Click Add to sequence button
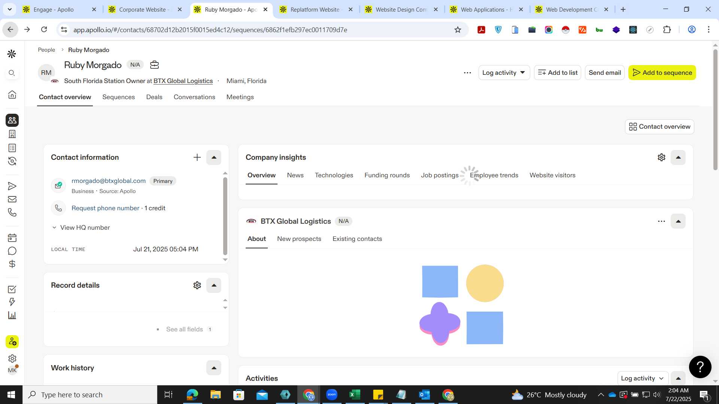Image resolution: width=719 pixels, height=404 pixels. (662, 73)
